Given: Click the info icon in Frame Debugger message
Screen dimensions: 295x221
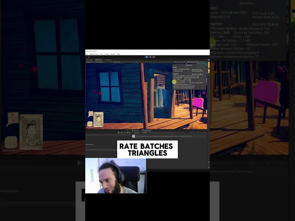Looking at the screenshot, I should (133, 136).
